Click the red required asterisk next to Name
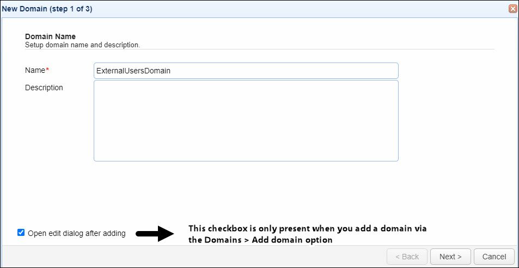 [x=47, y=70]
